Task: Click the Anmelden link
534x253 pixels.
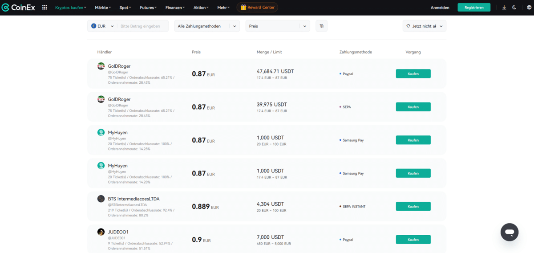Action: pyautogui.click(x=440, y=8)
